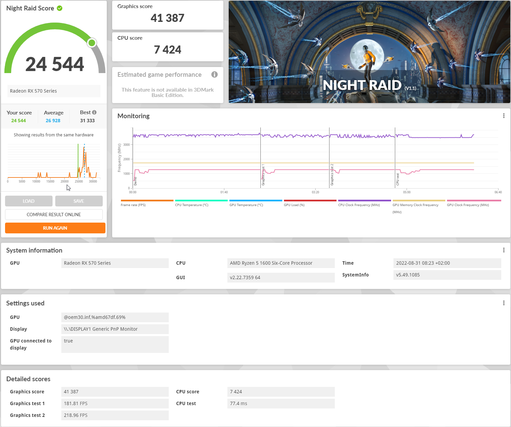
Task: Click Compare Result Online
Action: coord(54,215)
